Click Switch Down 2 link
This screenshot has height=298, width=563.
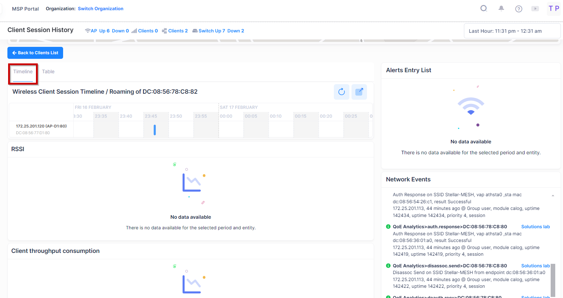(235, 31)
